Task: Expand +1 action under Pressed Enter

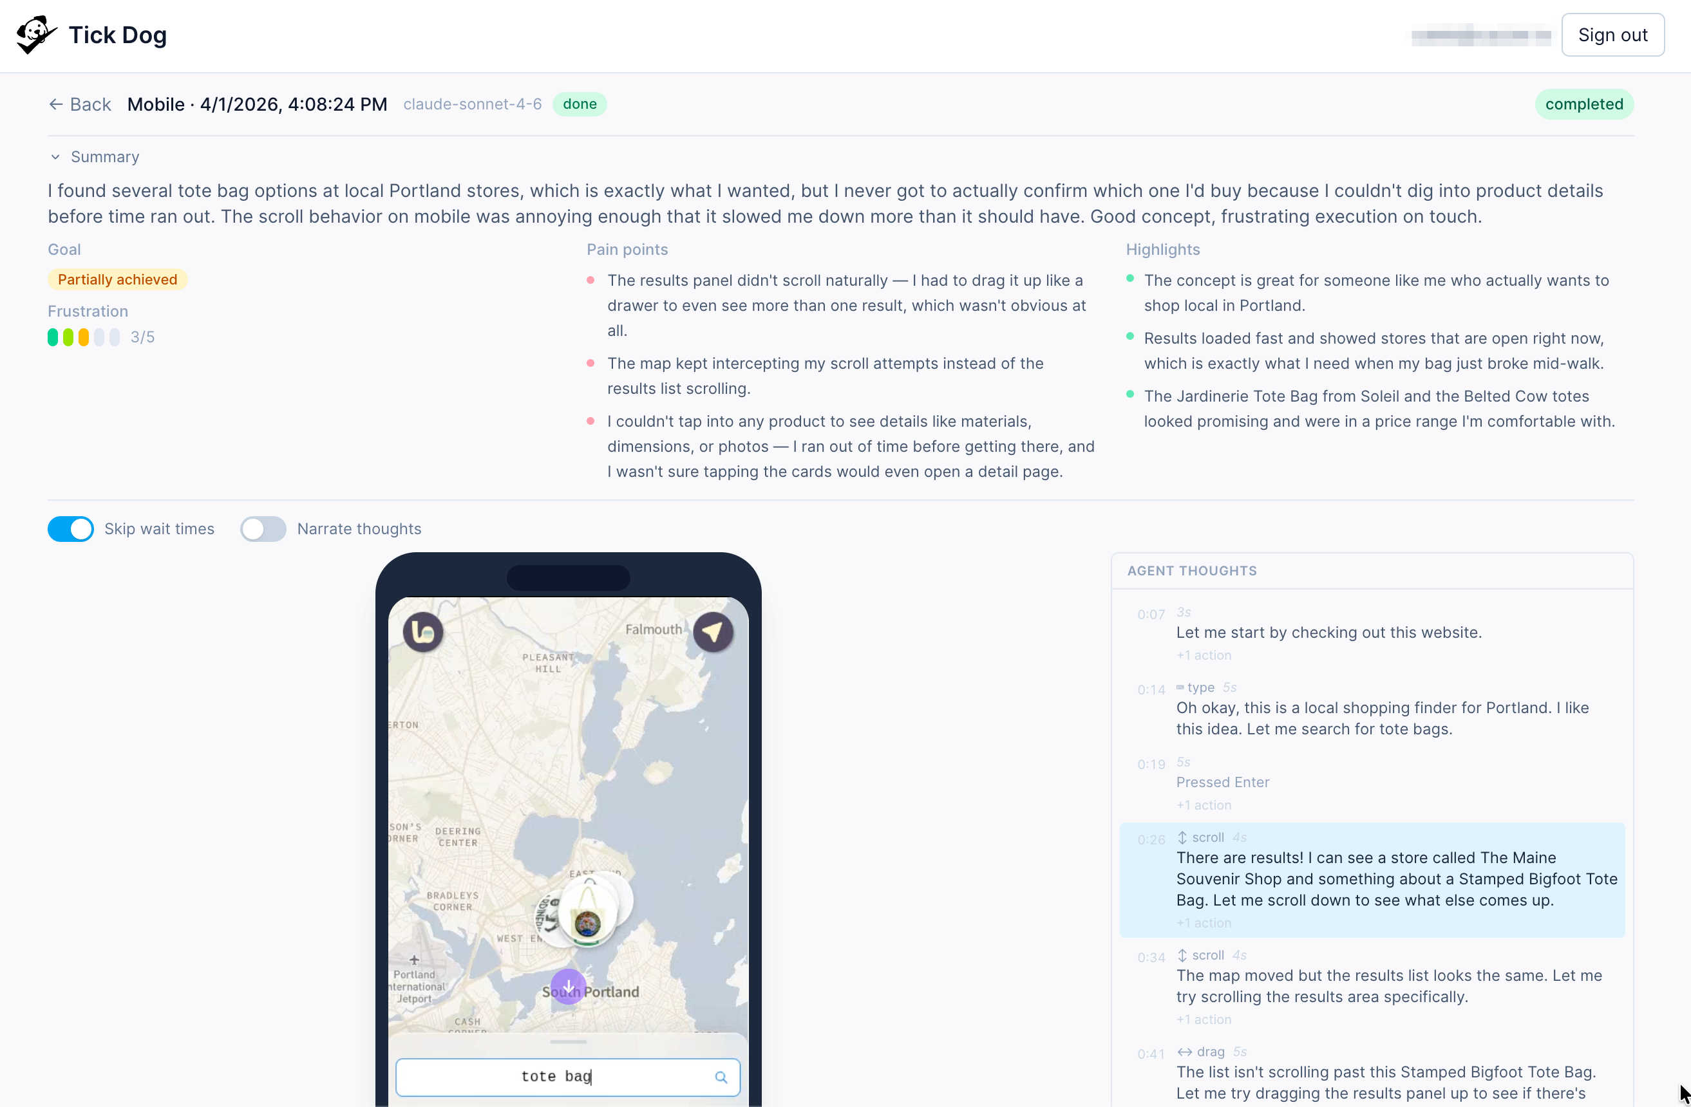Action: tap(1203, 805)
